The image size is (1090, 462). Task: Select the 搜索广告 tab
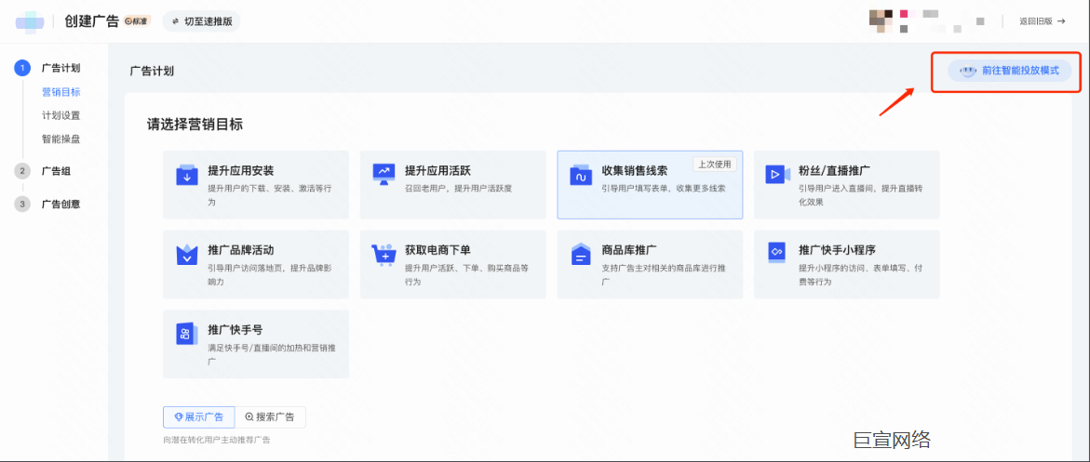(271, 416)
